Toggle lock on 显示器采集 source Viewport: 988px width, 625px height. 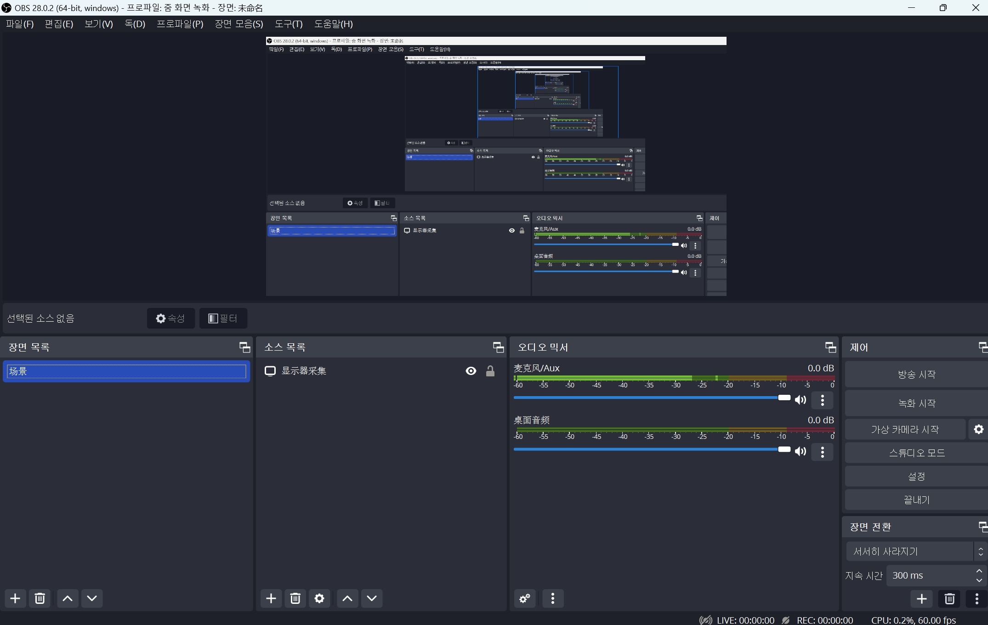[490, 371]
